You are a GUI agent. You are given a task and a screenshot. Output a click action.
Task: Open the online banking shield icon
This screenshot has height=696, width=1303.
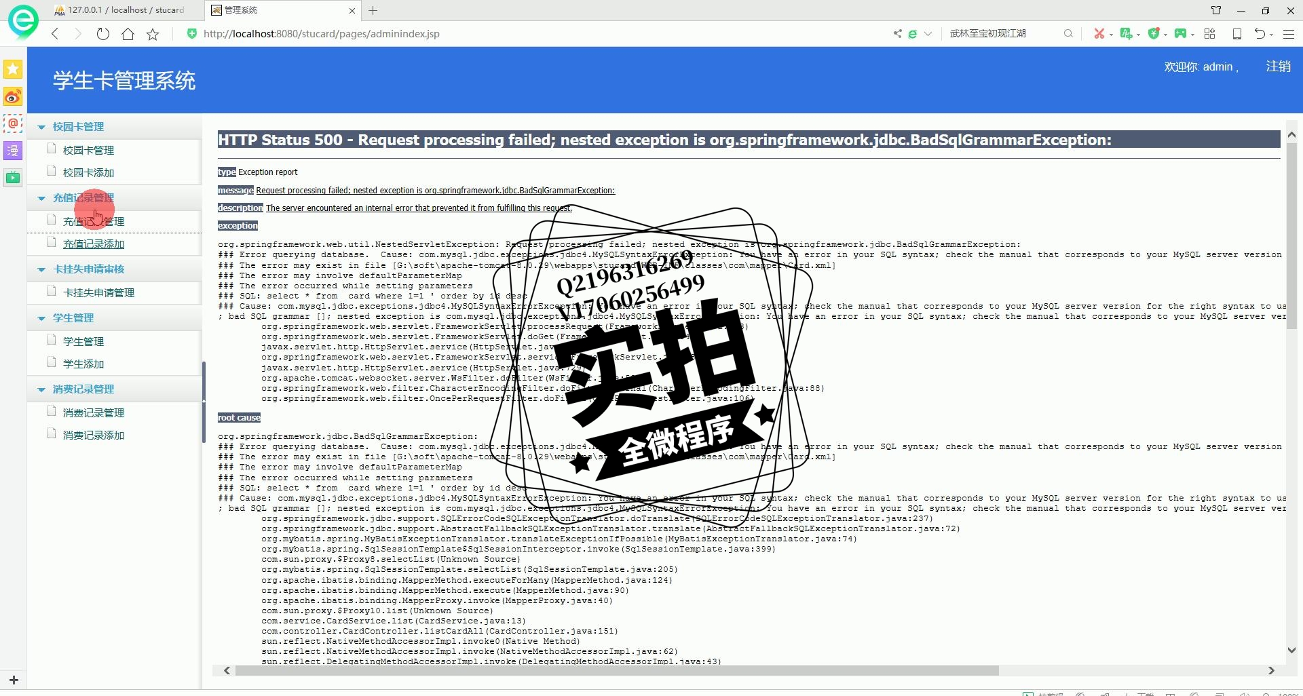coord(1153,33)
